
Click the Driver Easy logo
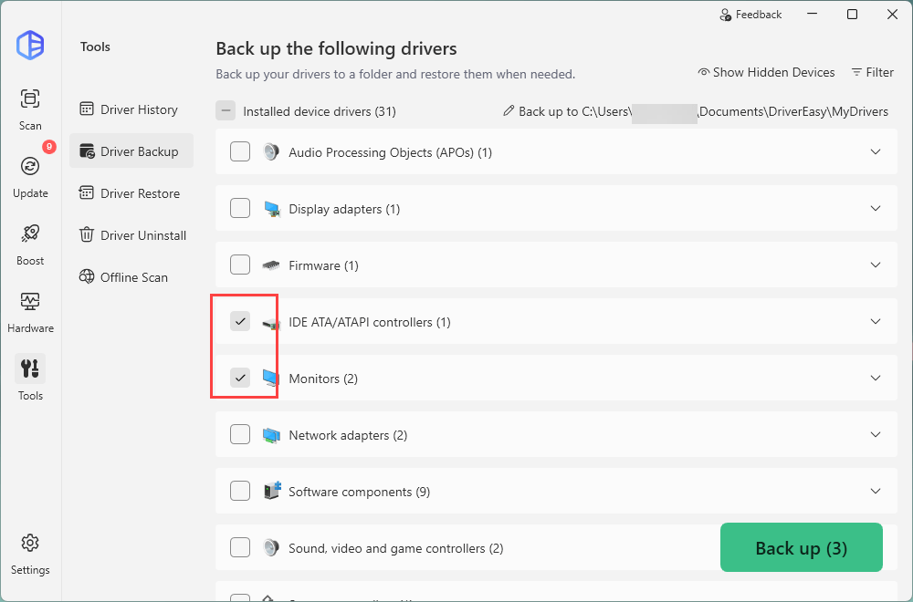pos(30,45)
